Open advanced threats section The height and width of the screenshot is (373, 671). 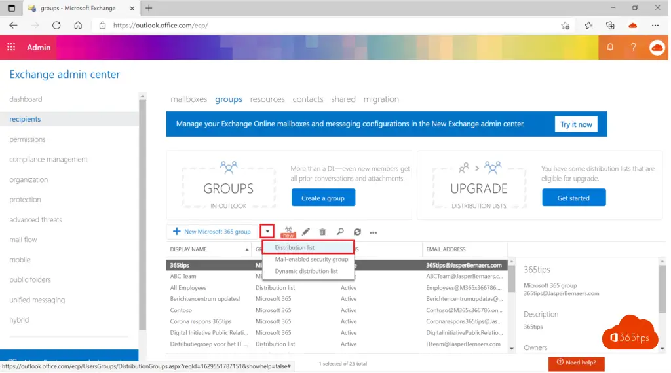pos(36,221)
